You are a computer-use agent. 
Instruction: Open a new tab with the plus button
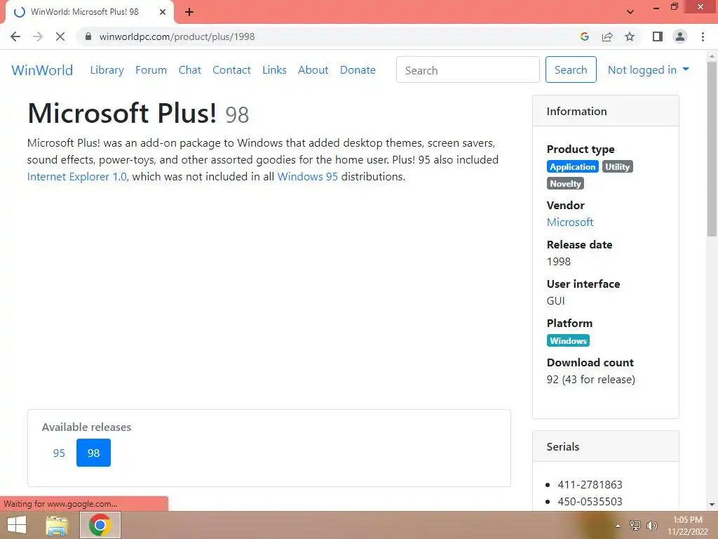pos(189,12)
